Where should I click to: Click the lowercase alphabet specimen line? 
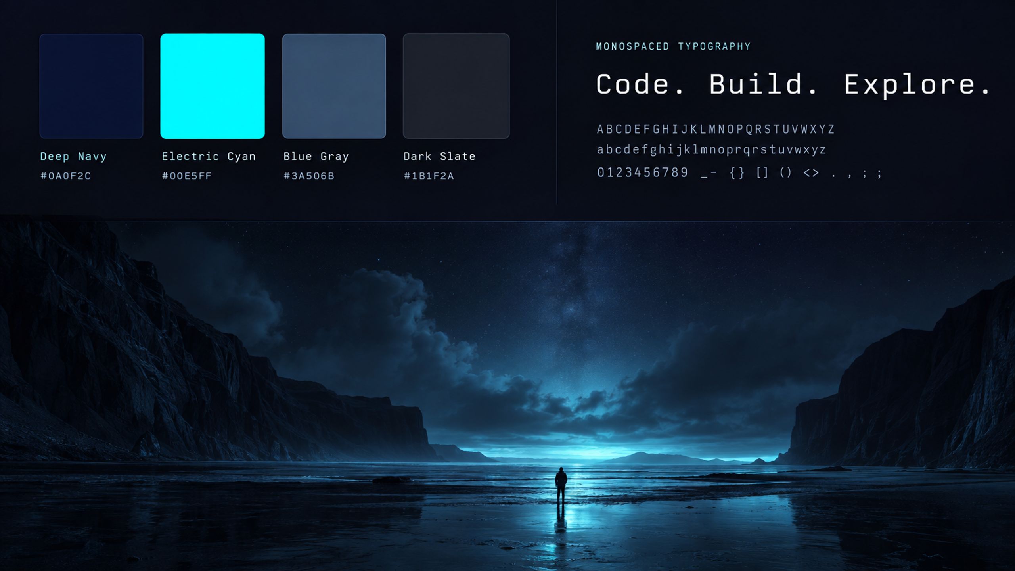tap(712, 150)
